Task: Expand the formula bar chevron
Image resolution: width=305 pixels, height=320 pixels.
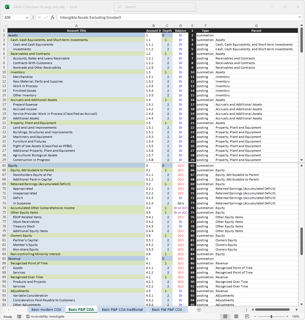Action: coord(300,17)
